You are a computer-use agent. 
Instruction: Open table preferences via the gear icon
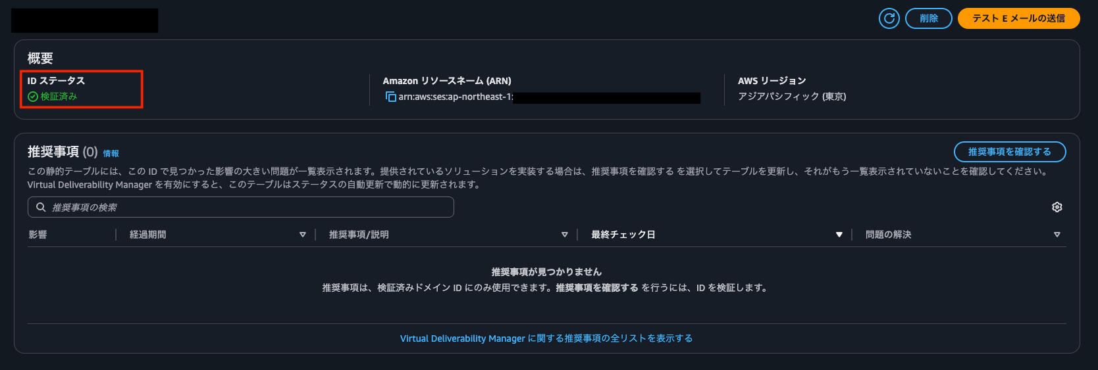pos(1057,207)
